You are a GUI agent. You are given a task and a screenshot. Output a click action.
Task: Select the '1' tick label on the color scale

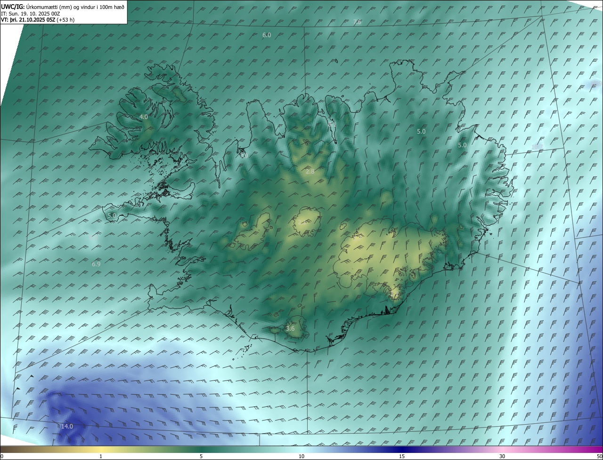(x=101, y=456)
